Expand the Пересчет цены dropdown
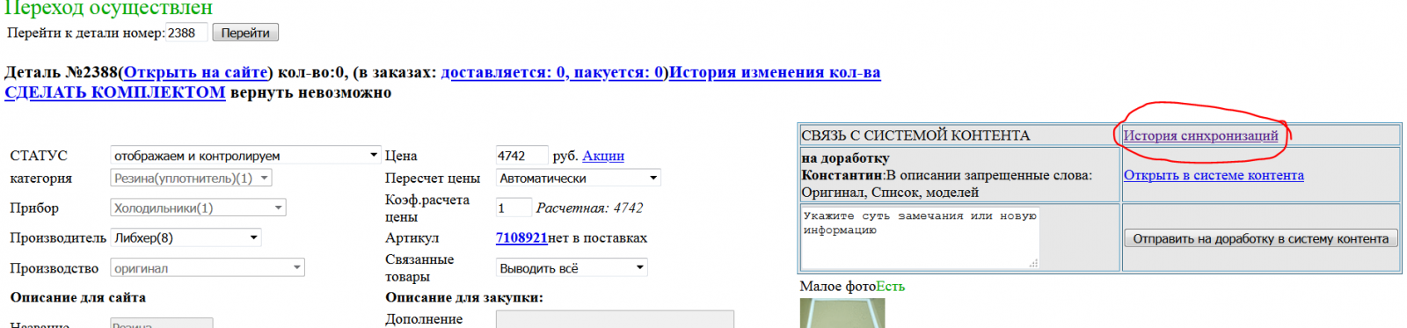This screenshot has width=1407, height=328. 578,178
